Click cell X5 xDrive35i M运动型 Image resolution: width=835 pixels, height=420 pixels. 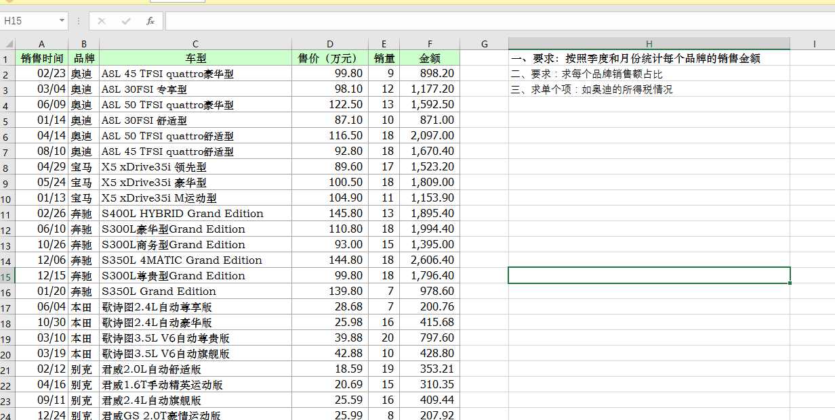[x=195, y=198]
